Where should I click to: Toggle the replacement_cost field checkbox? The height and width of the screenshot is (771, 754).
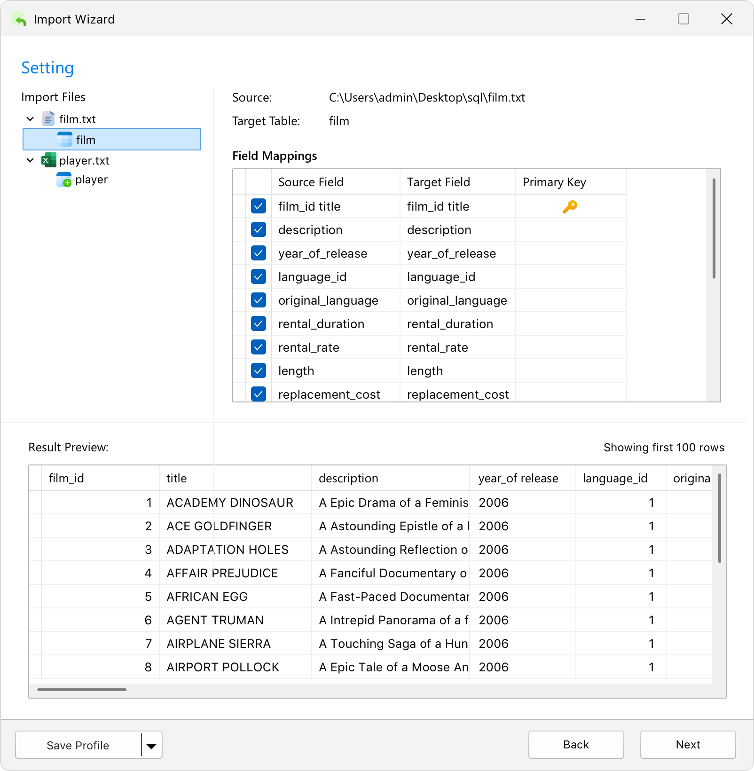(259, 394)
